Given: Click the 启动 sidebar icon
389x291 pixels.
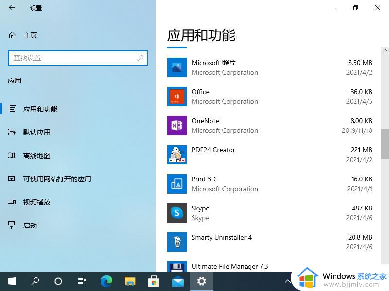Looking at the screenshot, I should coord(11,225).
